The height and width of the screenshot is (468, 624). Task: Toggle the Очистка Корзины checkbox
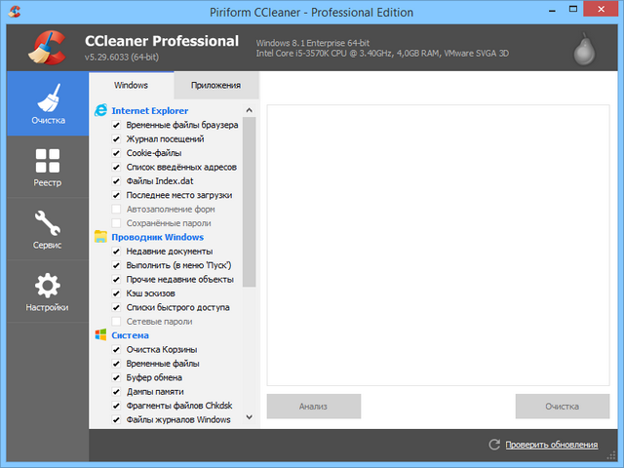coord(116,349)
